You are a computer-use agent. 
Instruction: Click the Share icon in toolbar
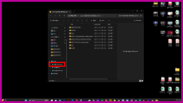point(82,21)
